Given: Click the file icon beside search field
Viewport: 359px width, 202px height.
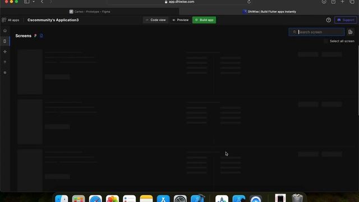Looking at the screenshot, I should coord(350,32).
